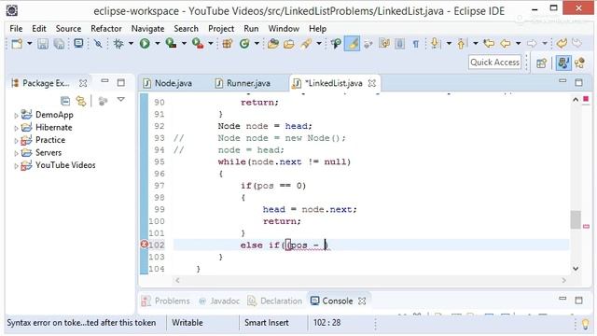Click the Quick Access search field
The height and width of the screenshot is (336, 597).
tap(494, 63)
